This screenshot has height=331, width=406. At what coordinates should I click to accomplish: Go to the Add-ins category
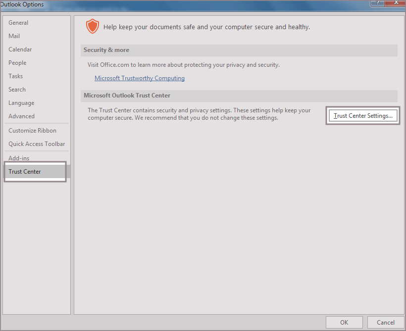[x=19, y=158]
